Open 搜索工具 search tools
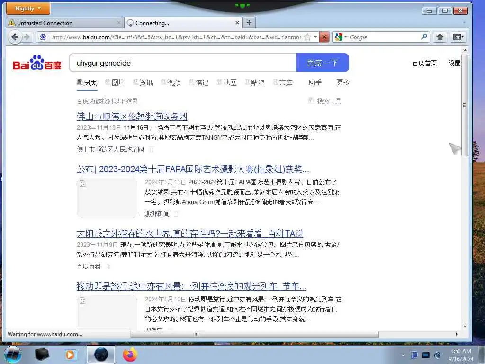The image size is (485, 364). (x=325, y=101)
